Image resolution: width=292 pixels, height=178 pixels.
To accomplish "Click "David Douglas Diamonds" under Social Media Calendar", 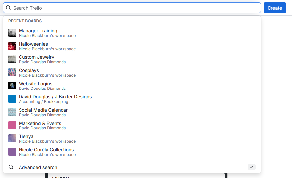I will [42, 115].
